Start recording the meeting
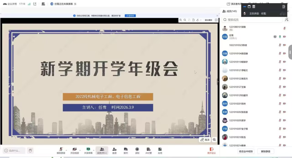 137,151
